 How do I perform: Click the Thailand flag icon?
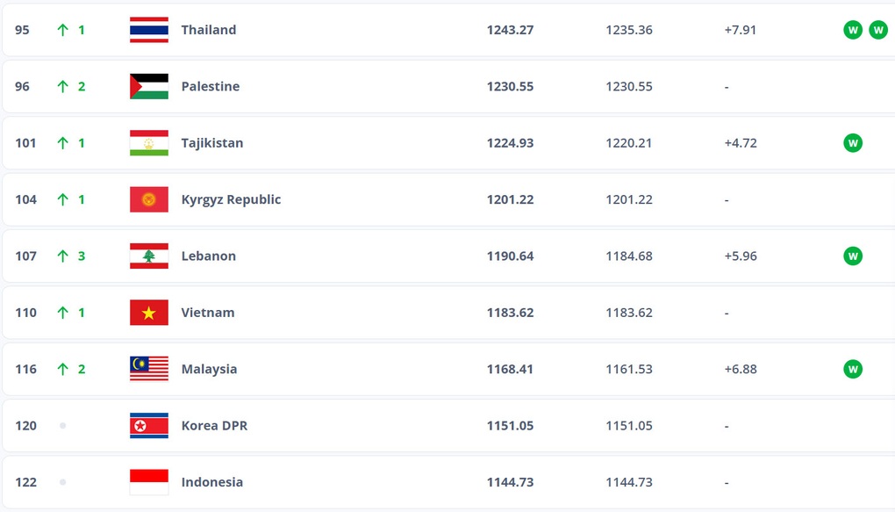pos(149,30)
